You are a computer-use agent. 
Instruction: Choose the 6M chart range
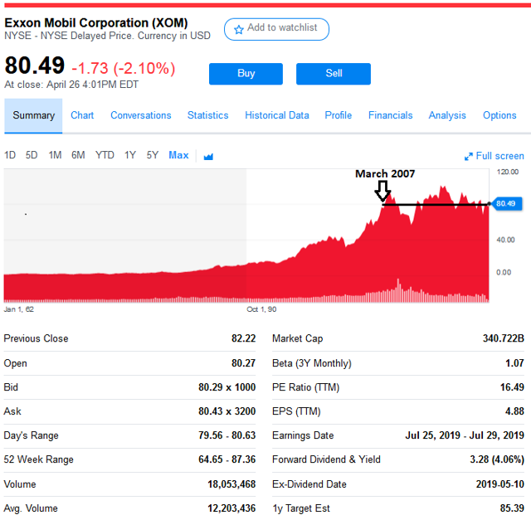(x=78, y=155)
